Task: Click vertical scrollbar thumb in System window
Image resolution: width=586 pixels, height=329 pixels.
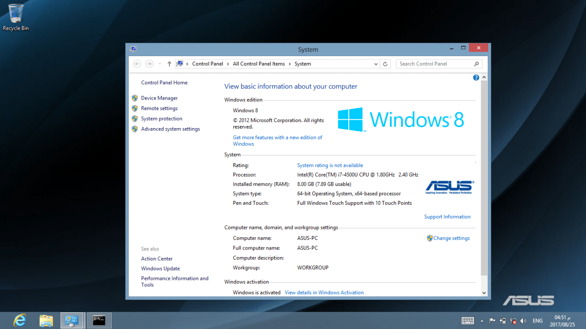Action: click(484, 178)
